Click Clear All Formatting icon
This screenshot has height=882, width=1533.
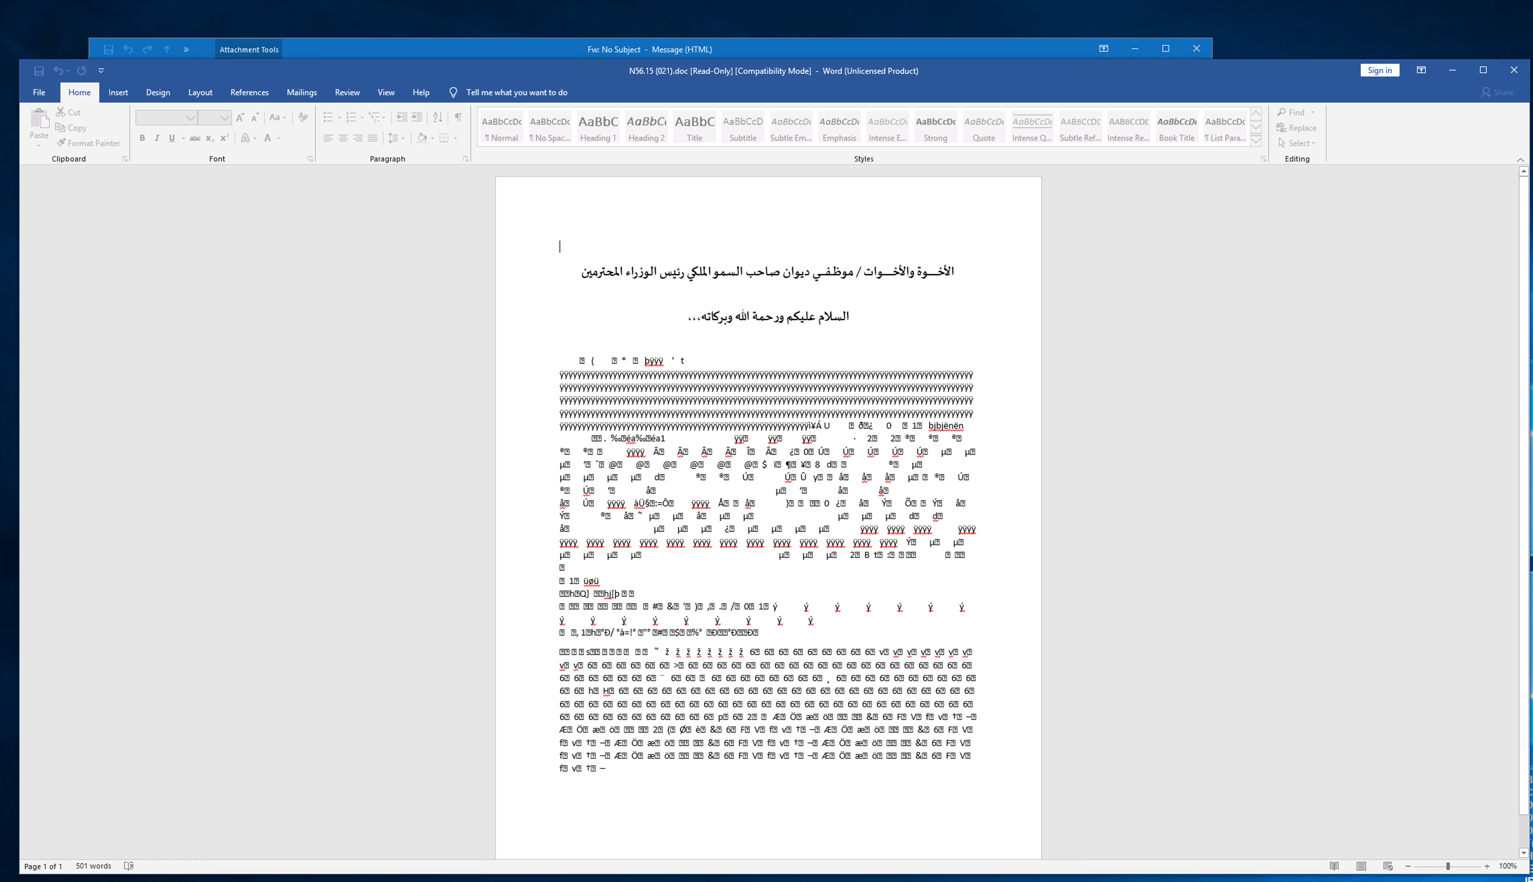click(303, 117)
